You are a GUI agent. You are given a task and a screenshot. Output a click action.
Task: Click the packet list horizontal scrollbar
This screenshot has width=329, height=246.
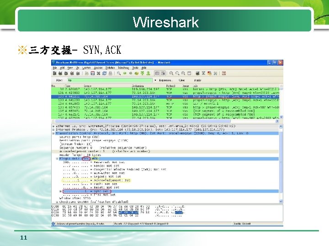(x=143, y=121)
